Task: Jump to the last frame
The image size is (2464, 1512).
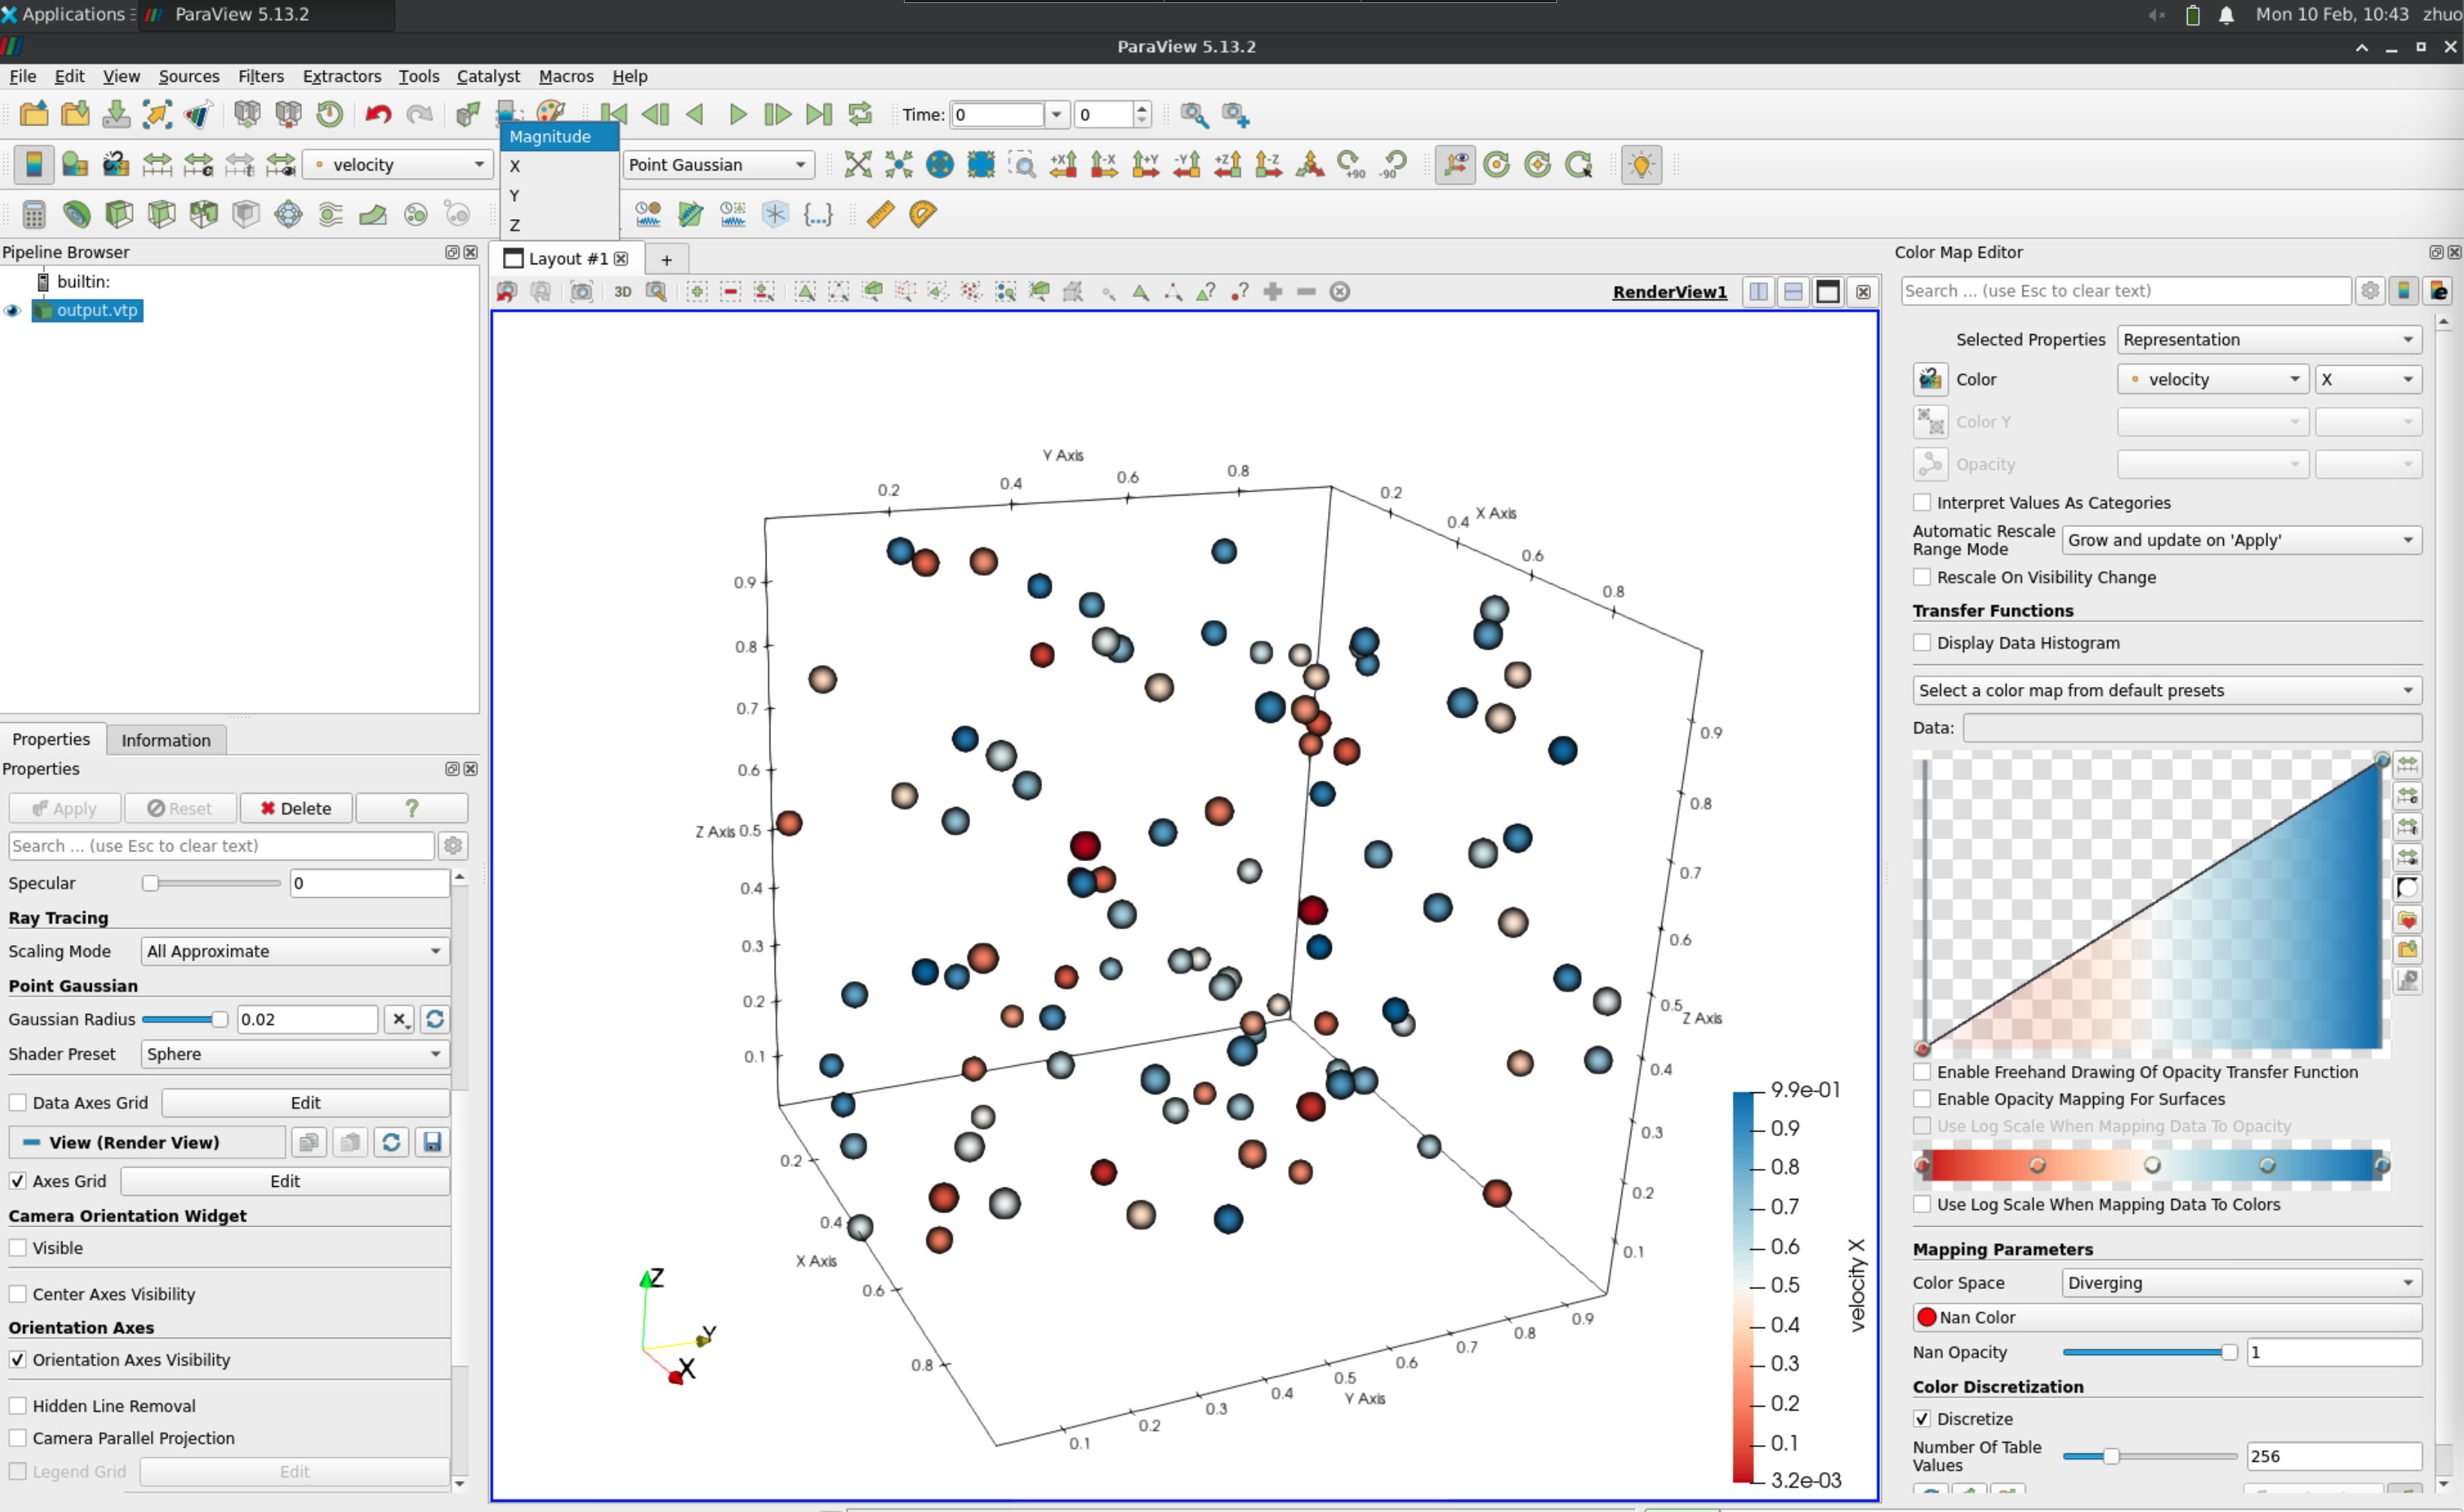Action: click(819, 114)
